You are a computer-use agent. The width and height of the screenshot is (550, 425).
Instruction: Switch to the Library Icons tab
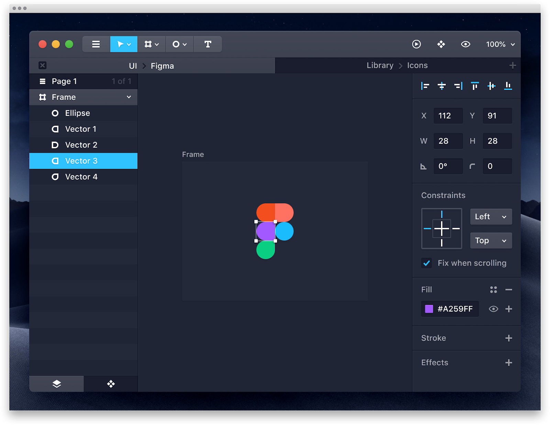[397, 66]
